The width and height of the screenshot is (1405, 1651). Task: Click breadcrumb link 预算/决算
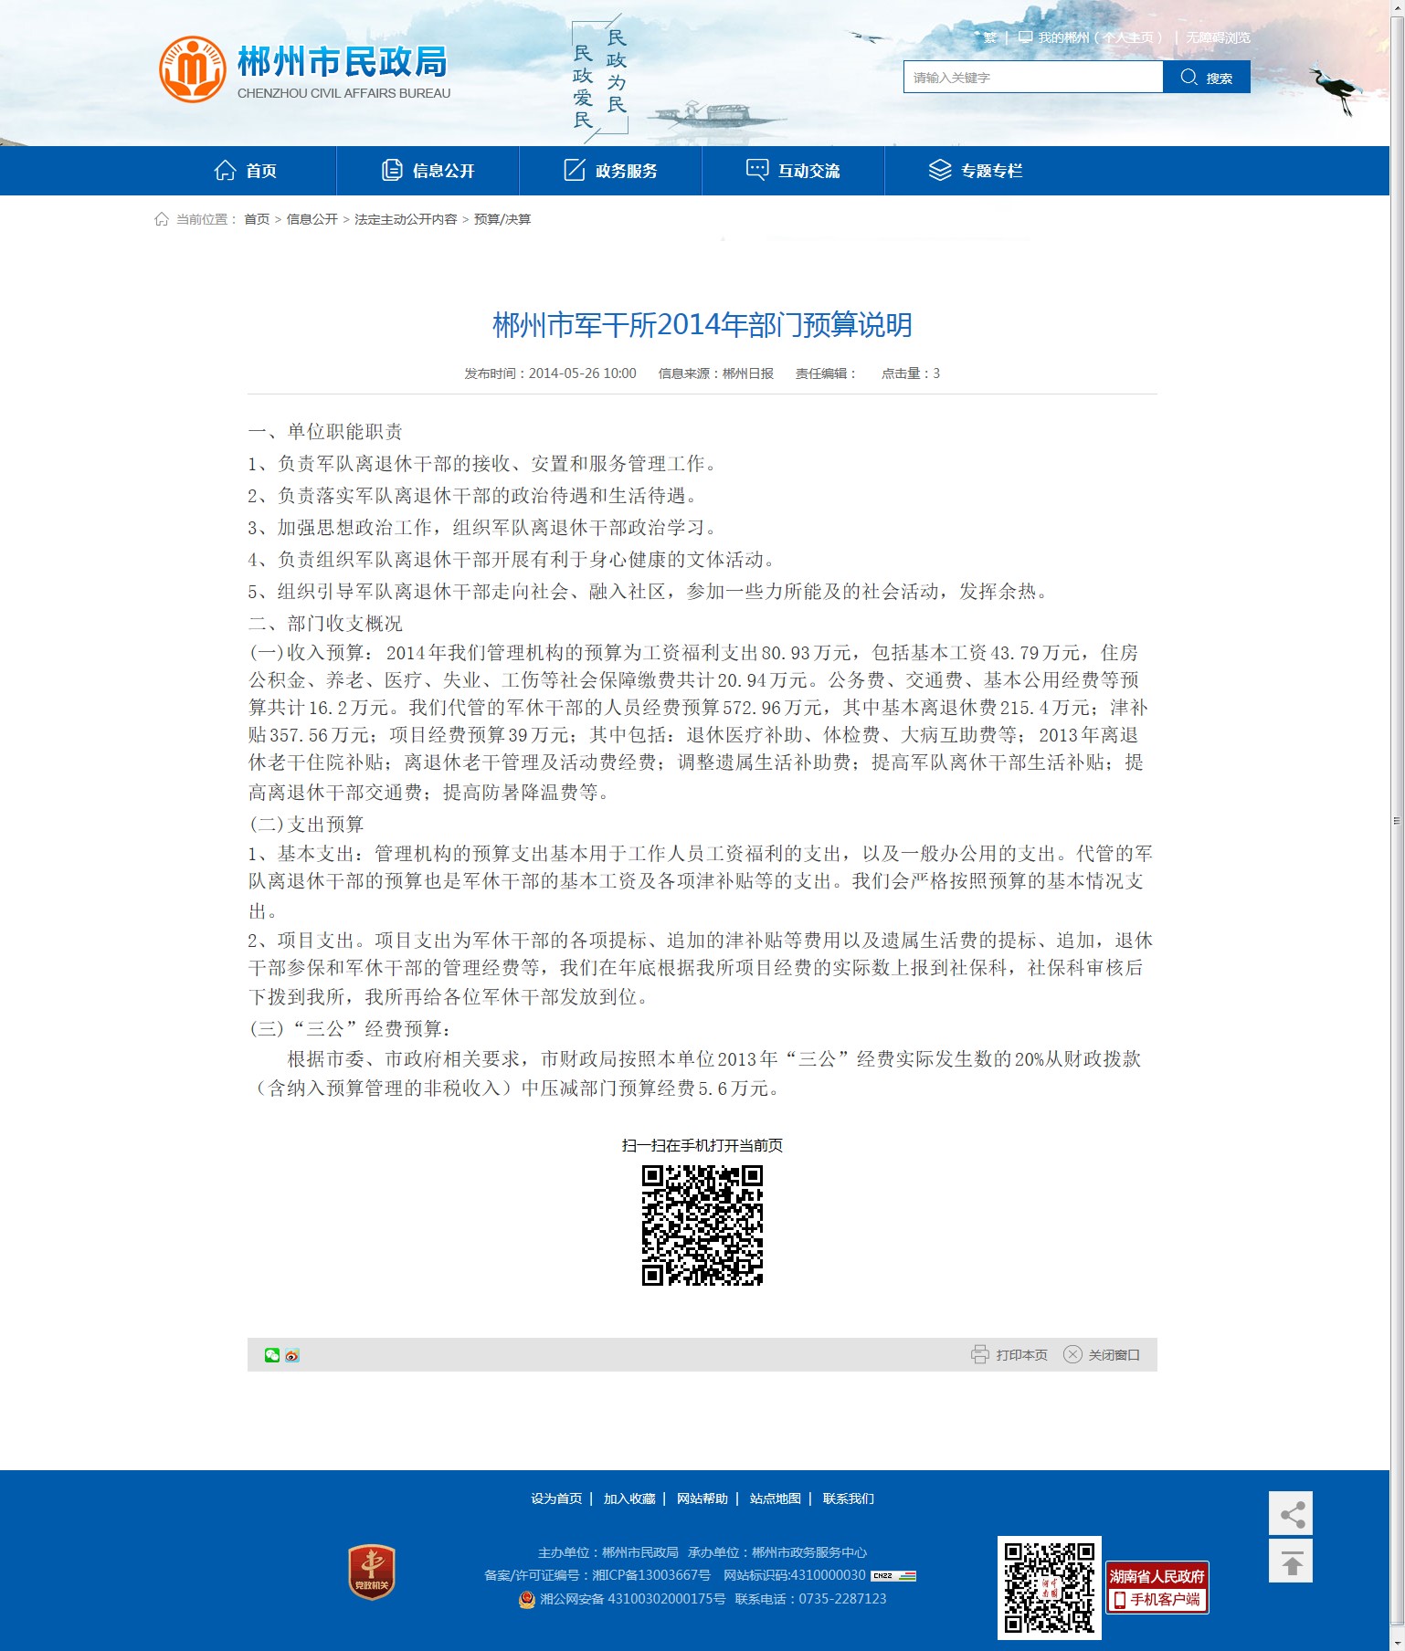click(502, 219)
